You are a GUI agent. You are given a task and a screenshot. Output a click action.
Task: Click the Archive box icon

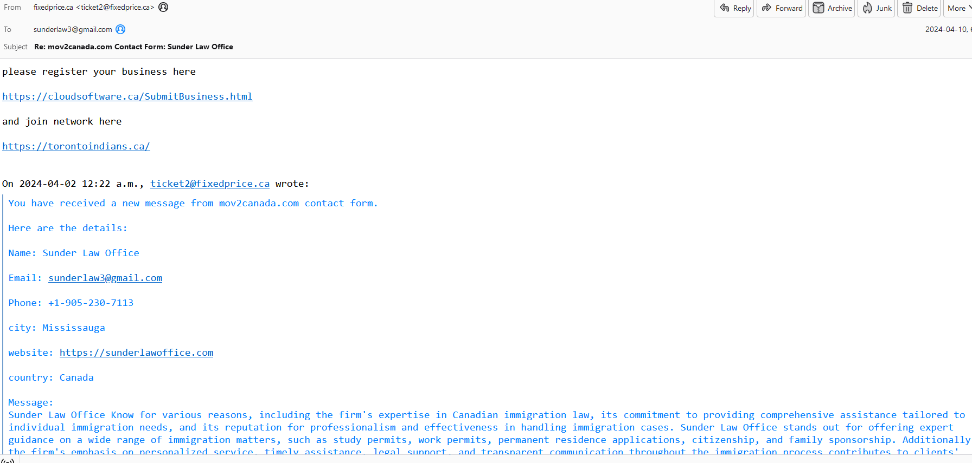818,8
